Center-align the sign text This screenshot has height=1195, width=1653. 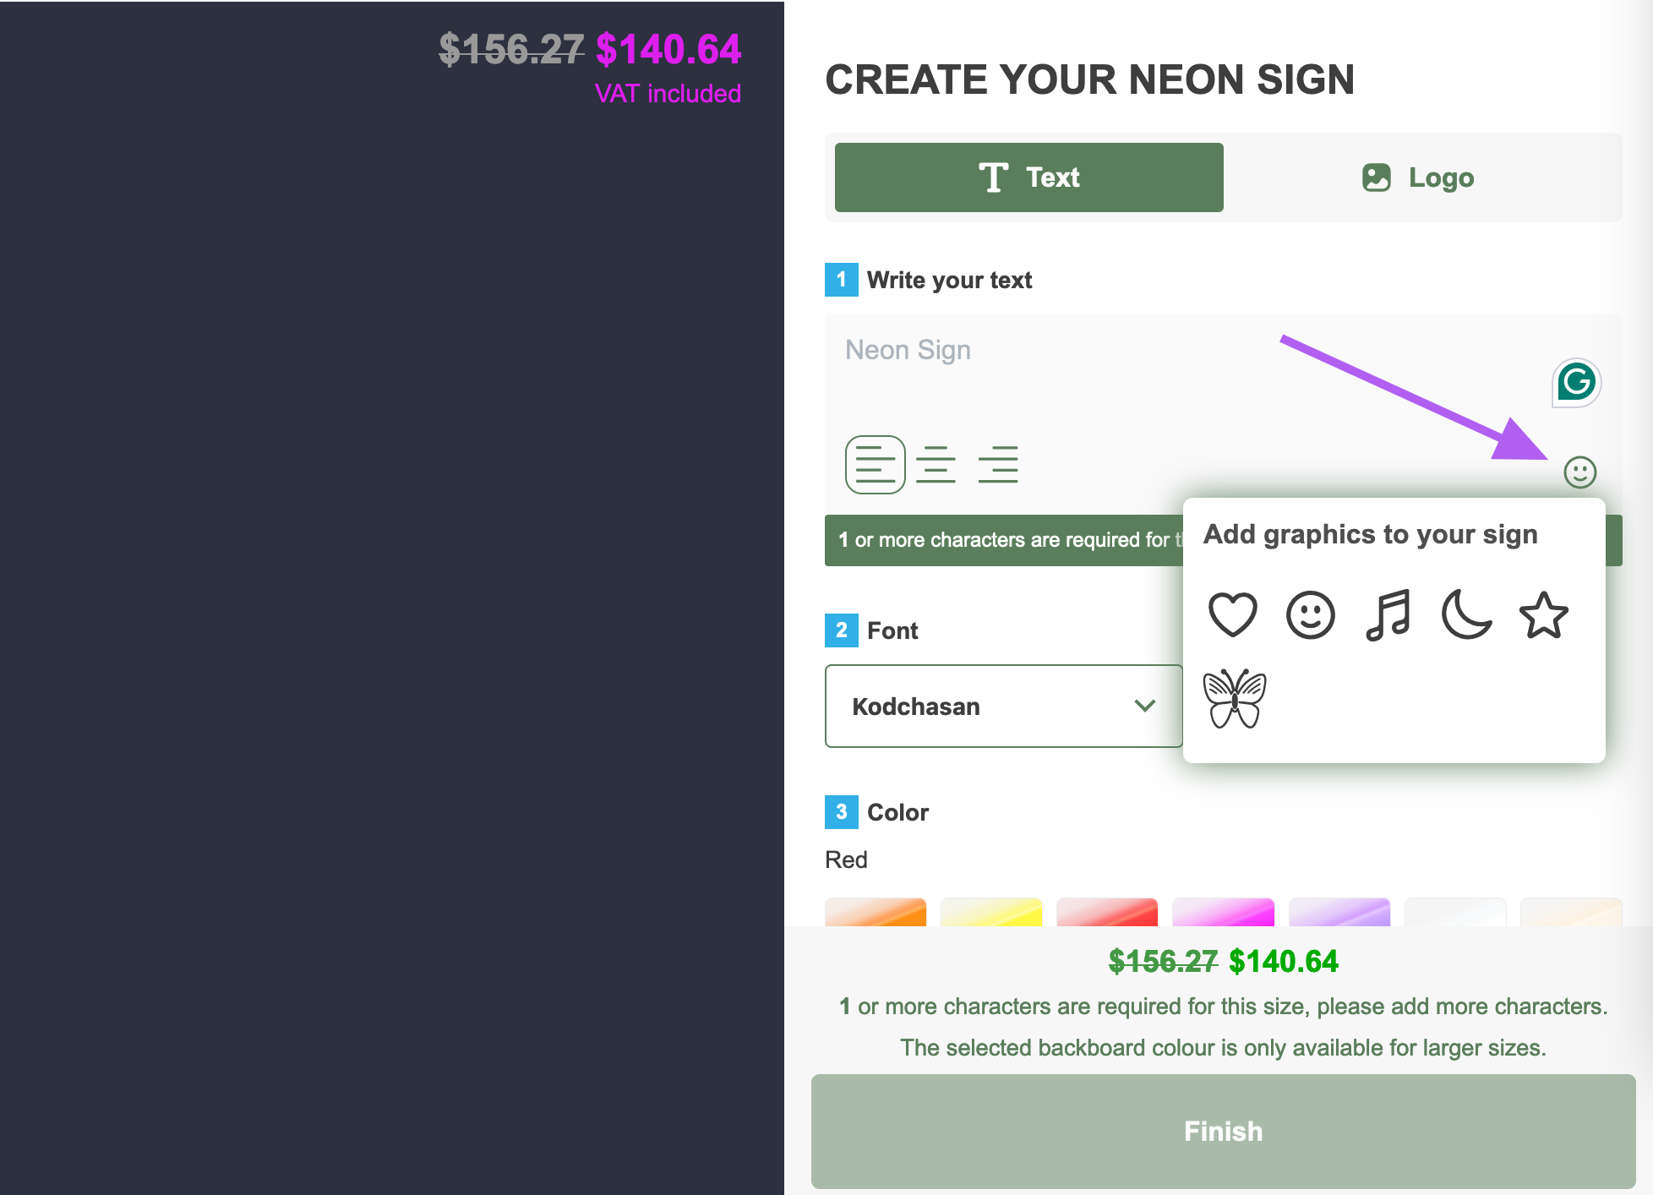point(936,464)
